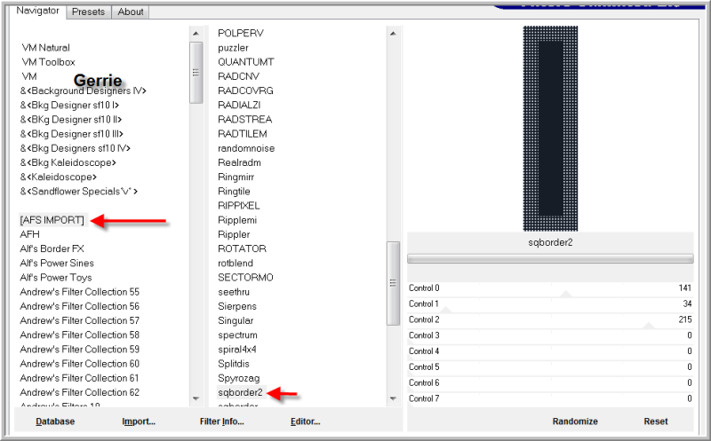Select the Navigator tab
The image size is (711, 441).
[37, 11]
